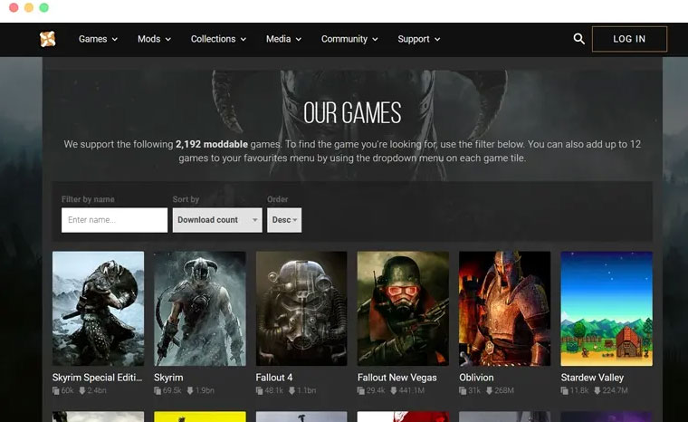Click the mods count icon under Skyrim

(x=158, y=390)
